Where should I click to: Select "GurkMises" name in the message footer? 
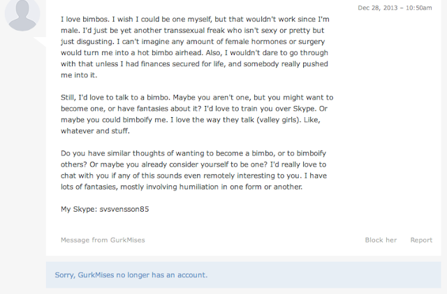click(x=127, y=240)
